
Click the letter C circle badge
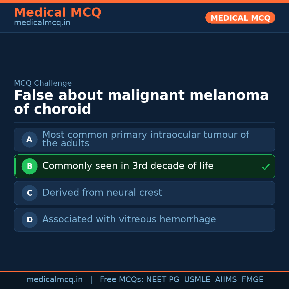(29, 193)
